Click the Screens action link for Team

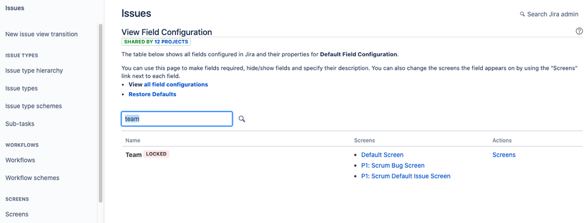pos(504,154)
